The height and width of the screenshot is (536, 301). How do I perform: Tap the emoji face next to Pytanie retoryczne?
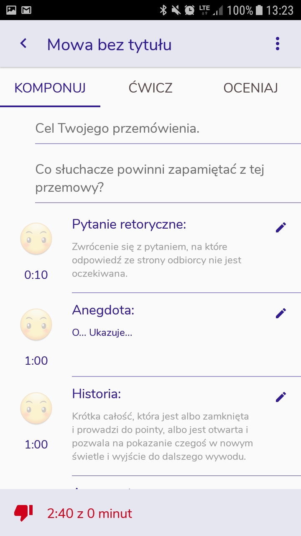[x=36, y=239]
